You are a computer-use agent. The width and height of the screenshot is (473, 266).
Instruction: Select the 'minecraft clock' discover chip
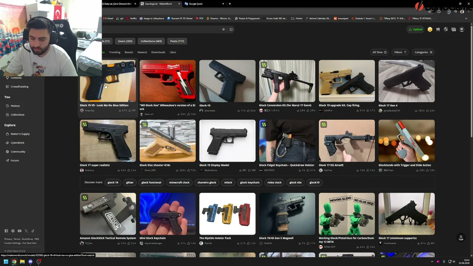[179, 183]
